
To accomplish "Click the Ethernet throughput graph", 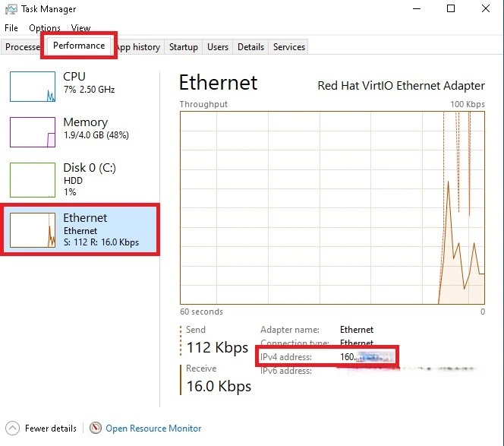I will [x=332, y=208].
